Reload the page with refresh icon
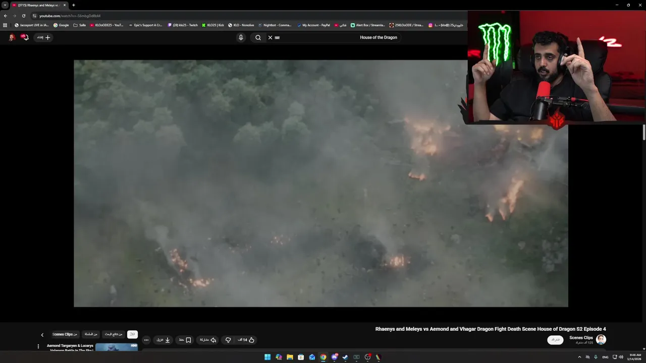The height and width of the screenshot is (363, 646). pyautogui.click(x=23, y=16)
